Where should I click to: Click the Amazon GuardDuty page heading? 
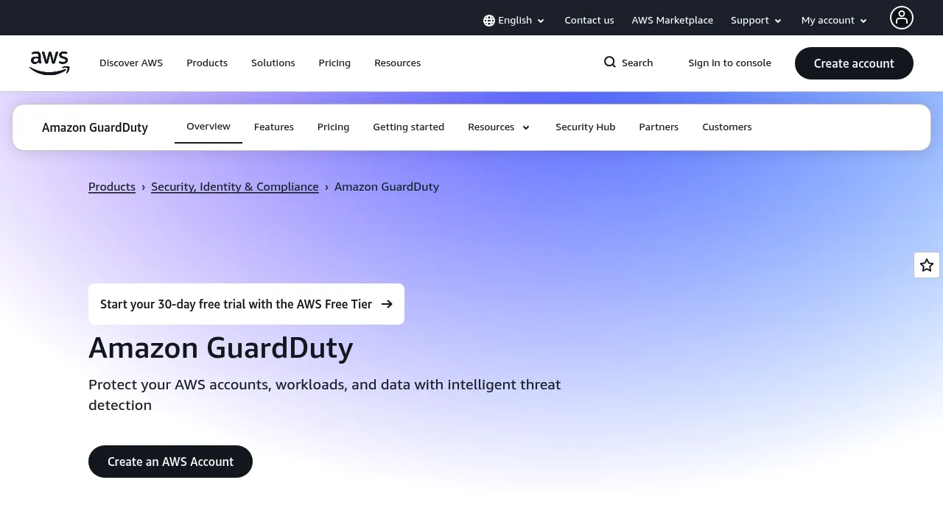pos(221,348)
